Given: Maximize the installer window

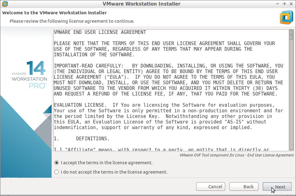Looking at the screenshot, I should coord(284,4).
